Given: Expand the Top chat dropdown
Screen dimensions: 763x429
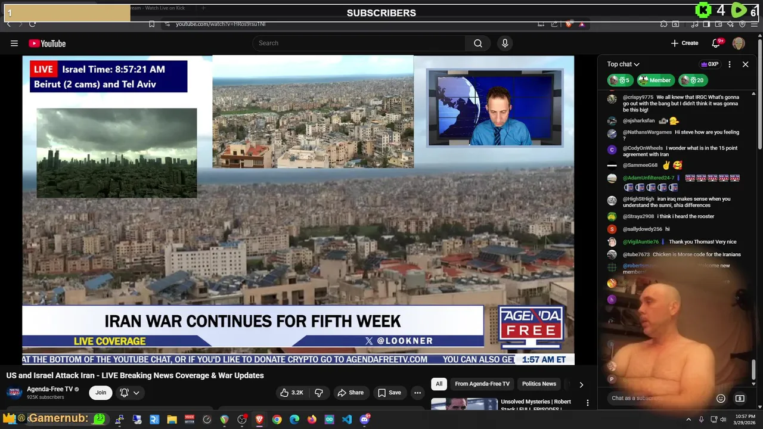Looking at the screenshot, I should coord(623,64).
